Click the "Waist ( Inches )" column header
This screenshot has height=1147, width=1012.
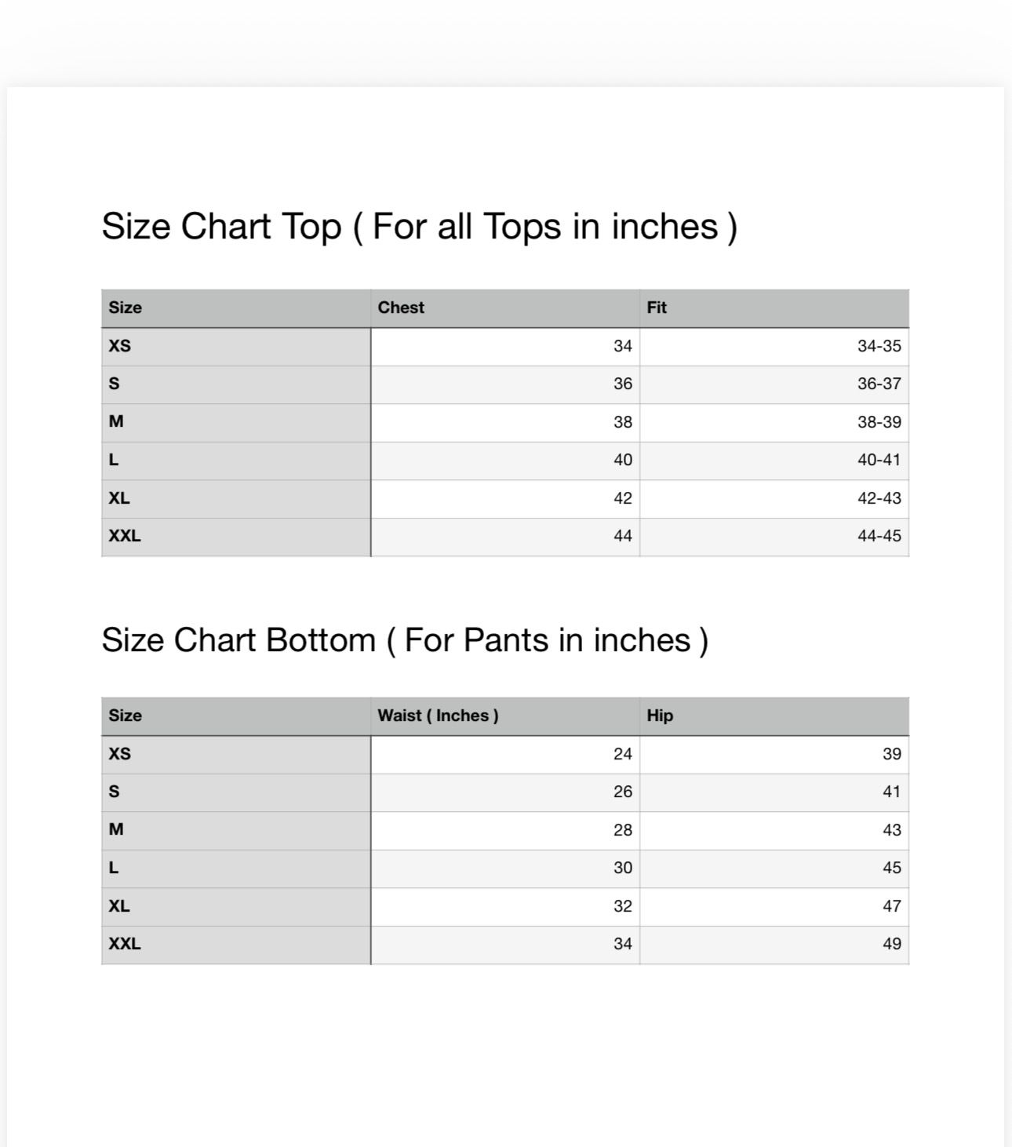(x=438, y=716)
